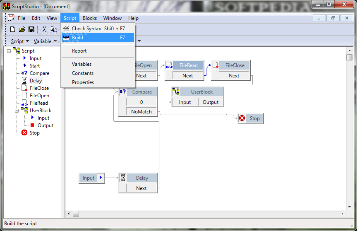Choose Build from Script menu

(98, 38)
